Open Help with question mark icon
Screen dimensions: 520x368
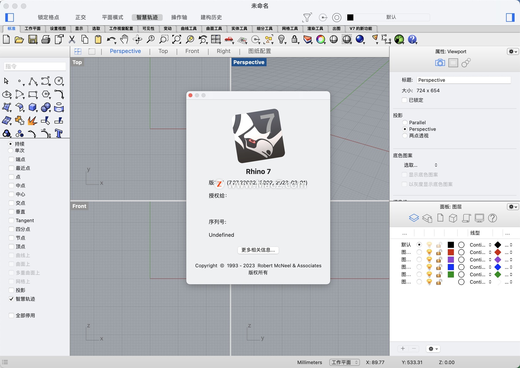[x=412, y=40]
